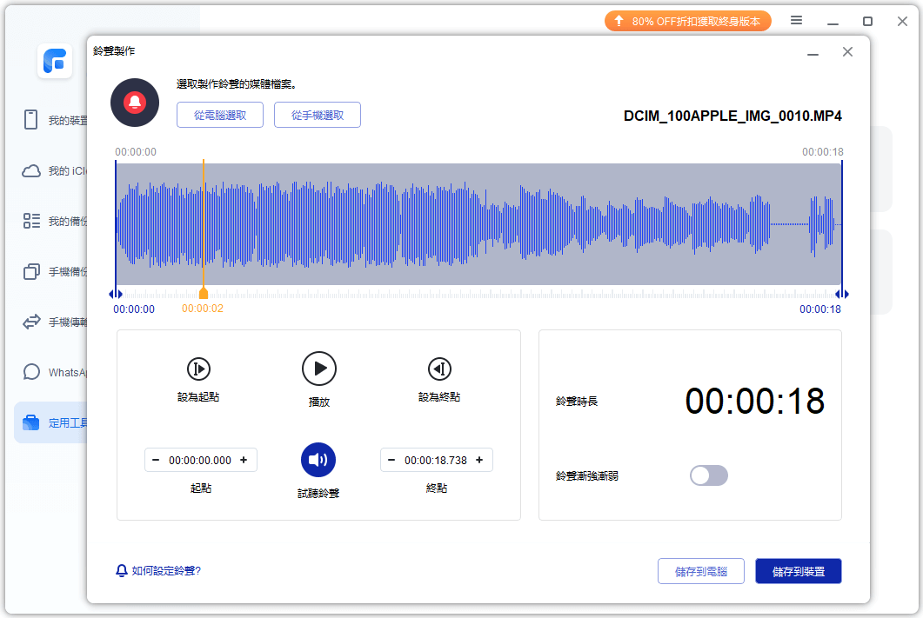Click the orange playhead marker at 00:00:02
923x618 pixels.
click(204, 294)
